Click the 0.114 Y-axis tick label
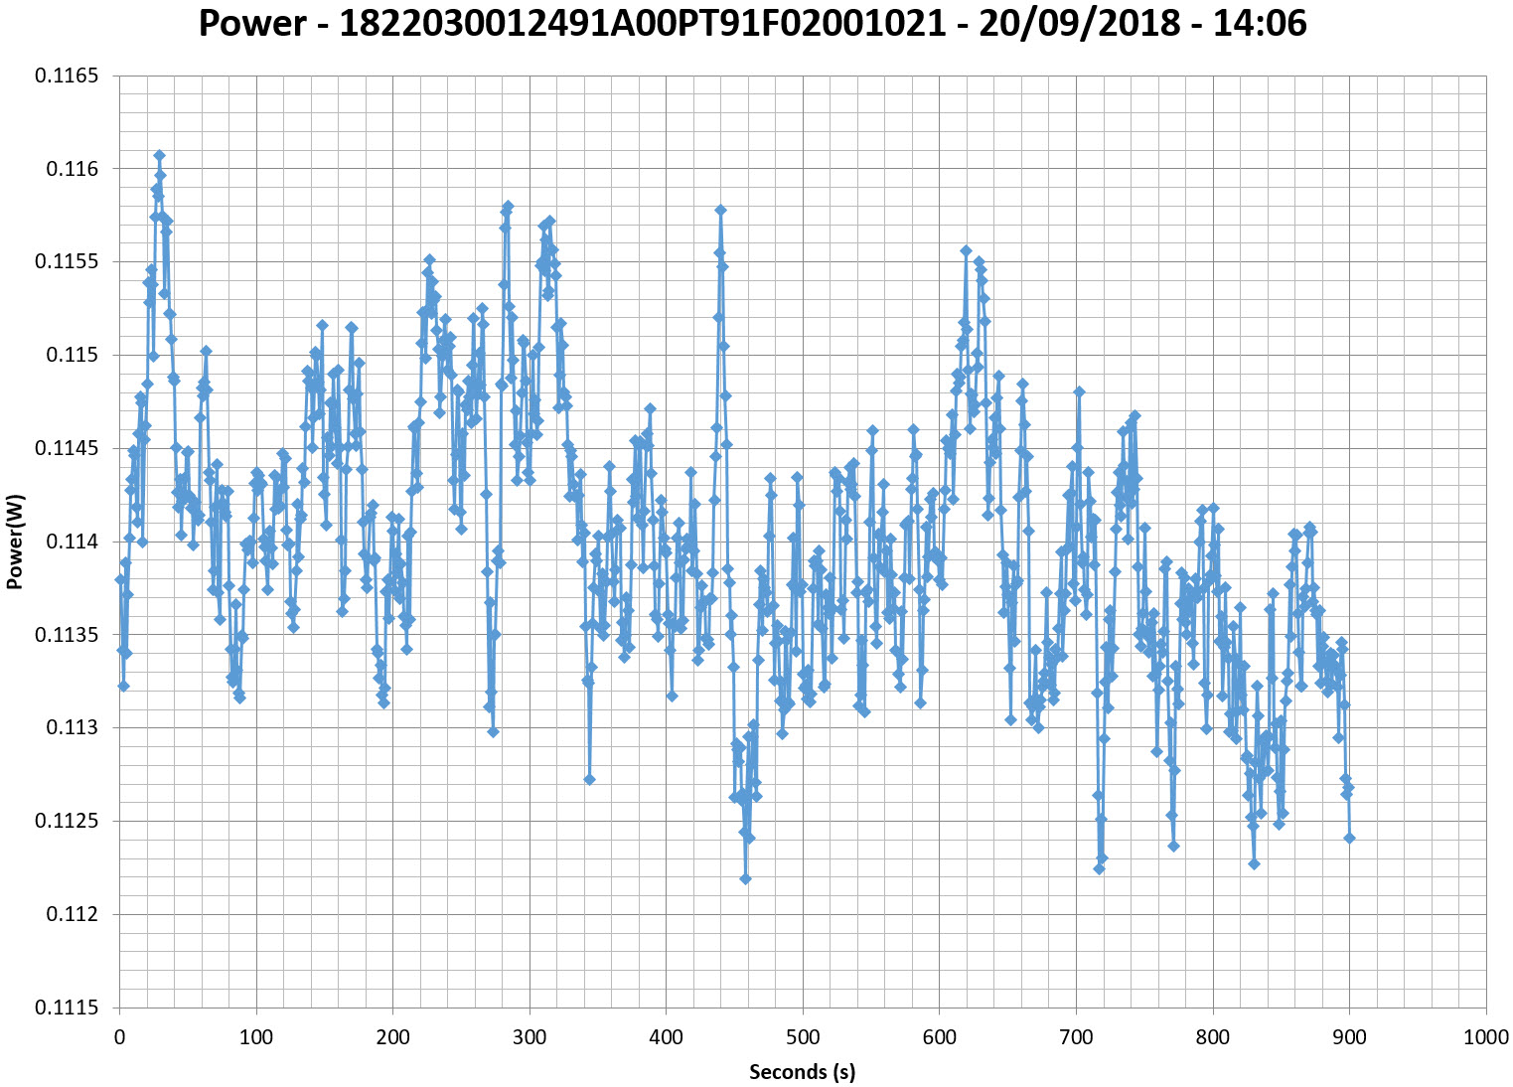1513x1087 pixels. point(73,542)
